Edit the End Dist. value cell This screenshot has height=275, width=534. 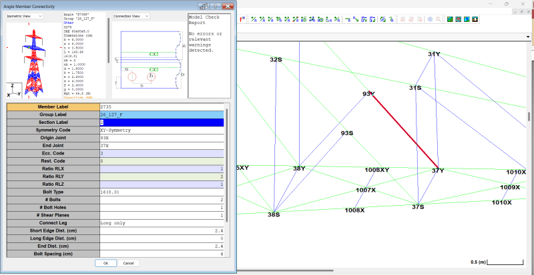(162, 246)
